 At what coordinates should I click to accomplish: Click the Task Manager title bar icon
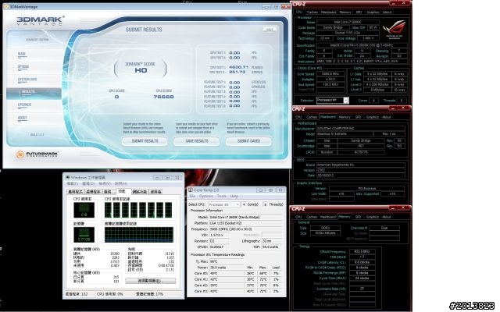(x=68, y=177)
